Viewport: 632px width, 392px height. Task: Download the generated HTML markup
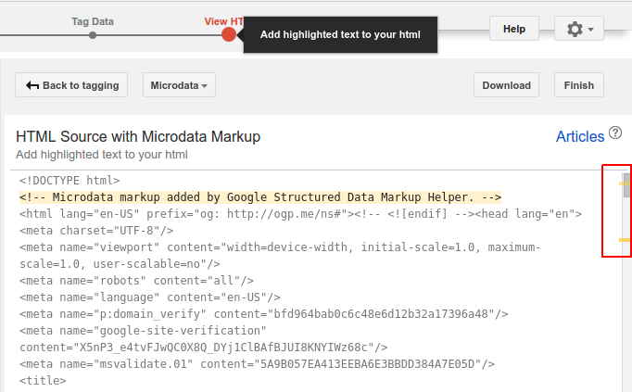point(506,85)
